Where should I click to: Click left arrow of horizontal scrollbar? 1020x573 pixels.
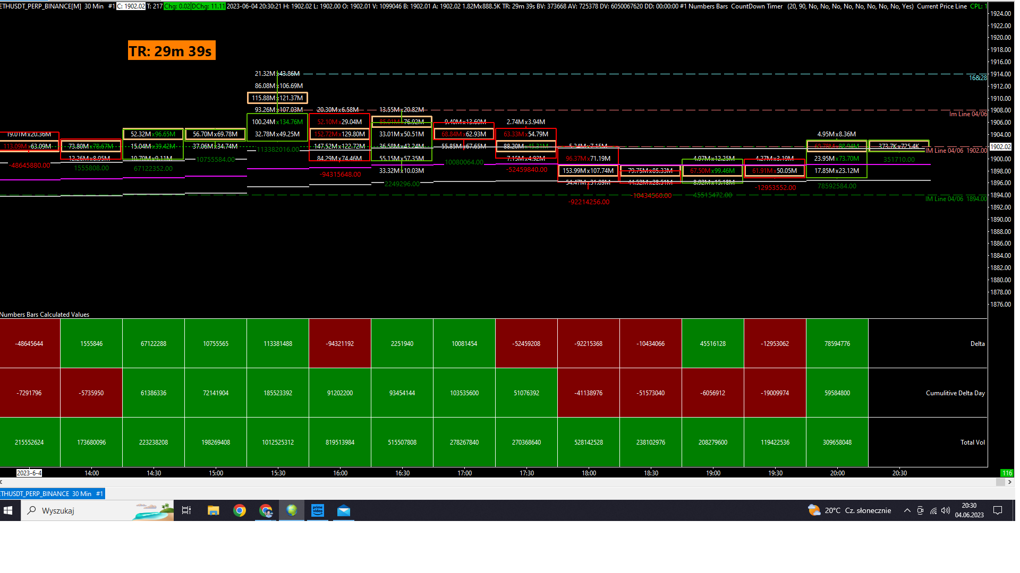(x=2, y=482)
